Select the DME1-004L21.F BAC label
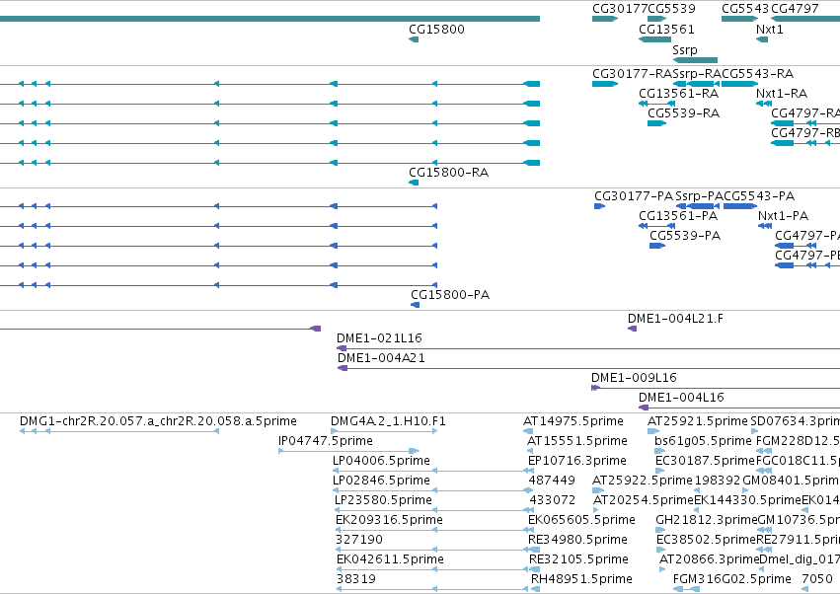The image size is (840, 594). pyautogui.click(x=675, y=319)
